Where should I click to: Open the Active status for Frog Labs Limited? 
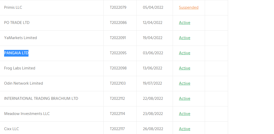pos(184,68)
